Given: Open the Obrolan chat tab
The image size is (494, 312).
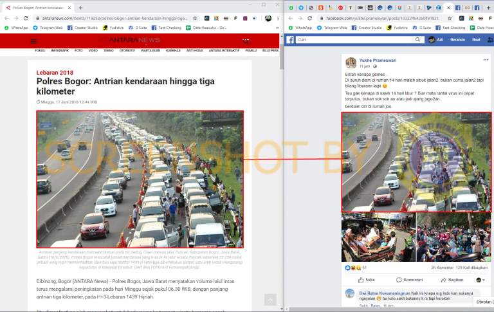Looking at the screenshot, I should (484, 302).
